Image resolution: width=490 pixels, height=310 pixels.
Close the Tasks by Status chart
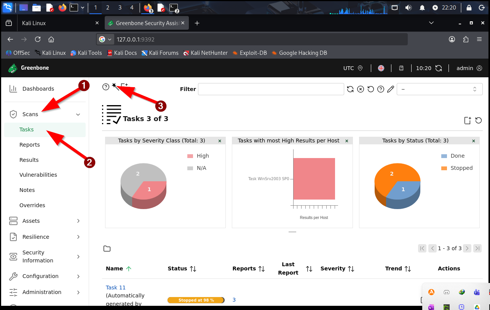[x=474, y=141]
